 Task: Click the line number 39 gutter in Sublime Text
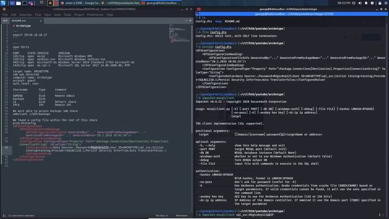coord(6,147)
